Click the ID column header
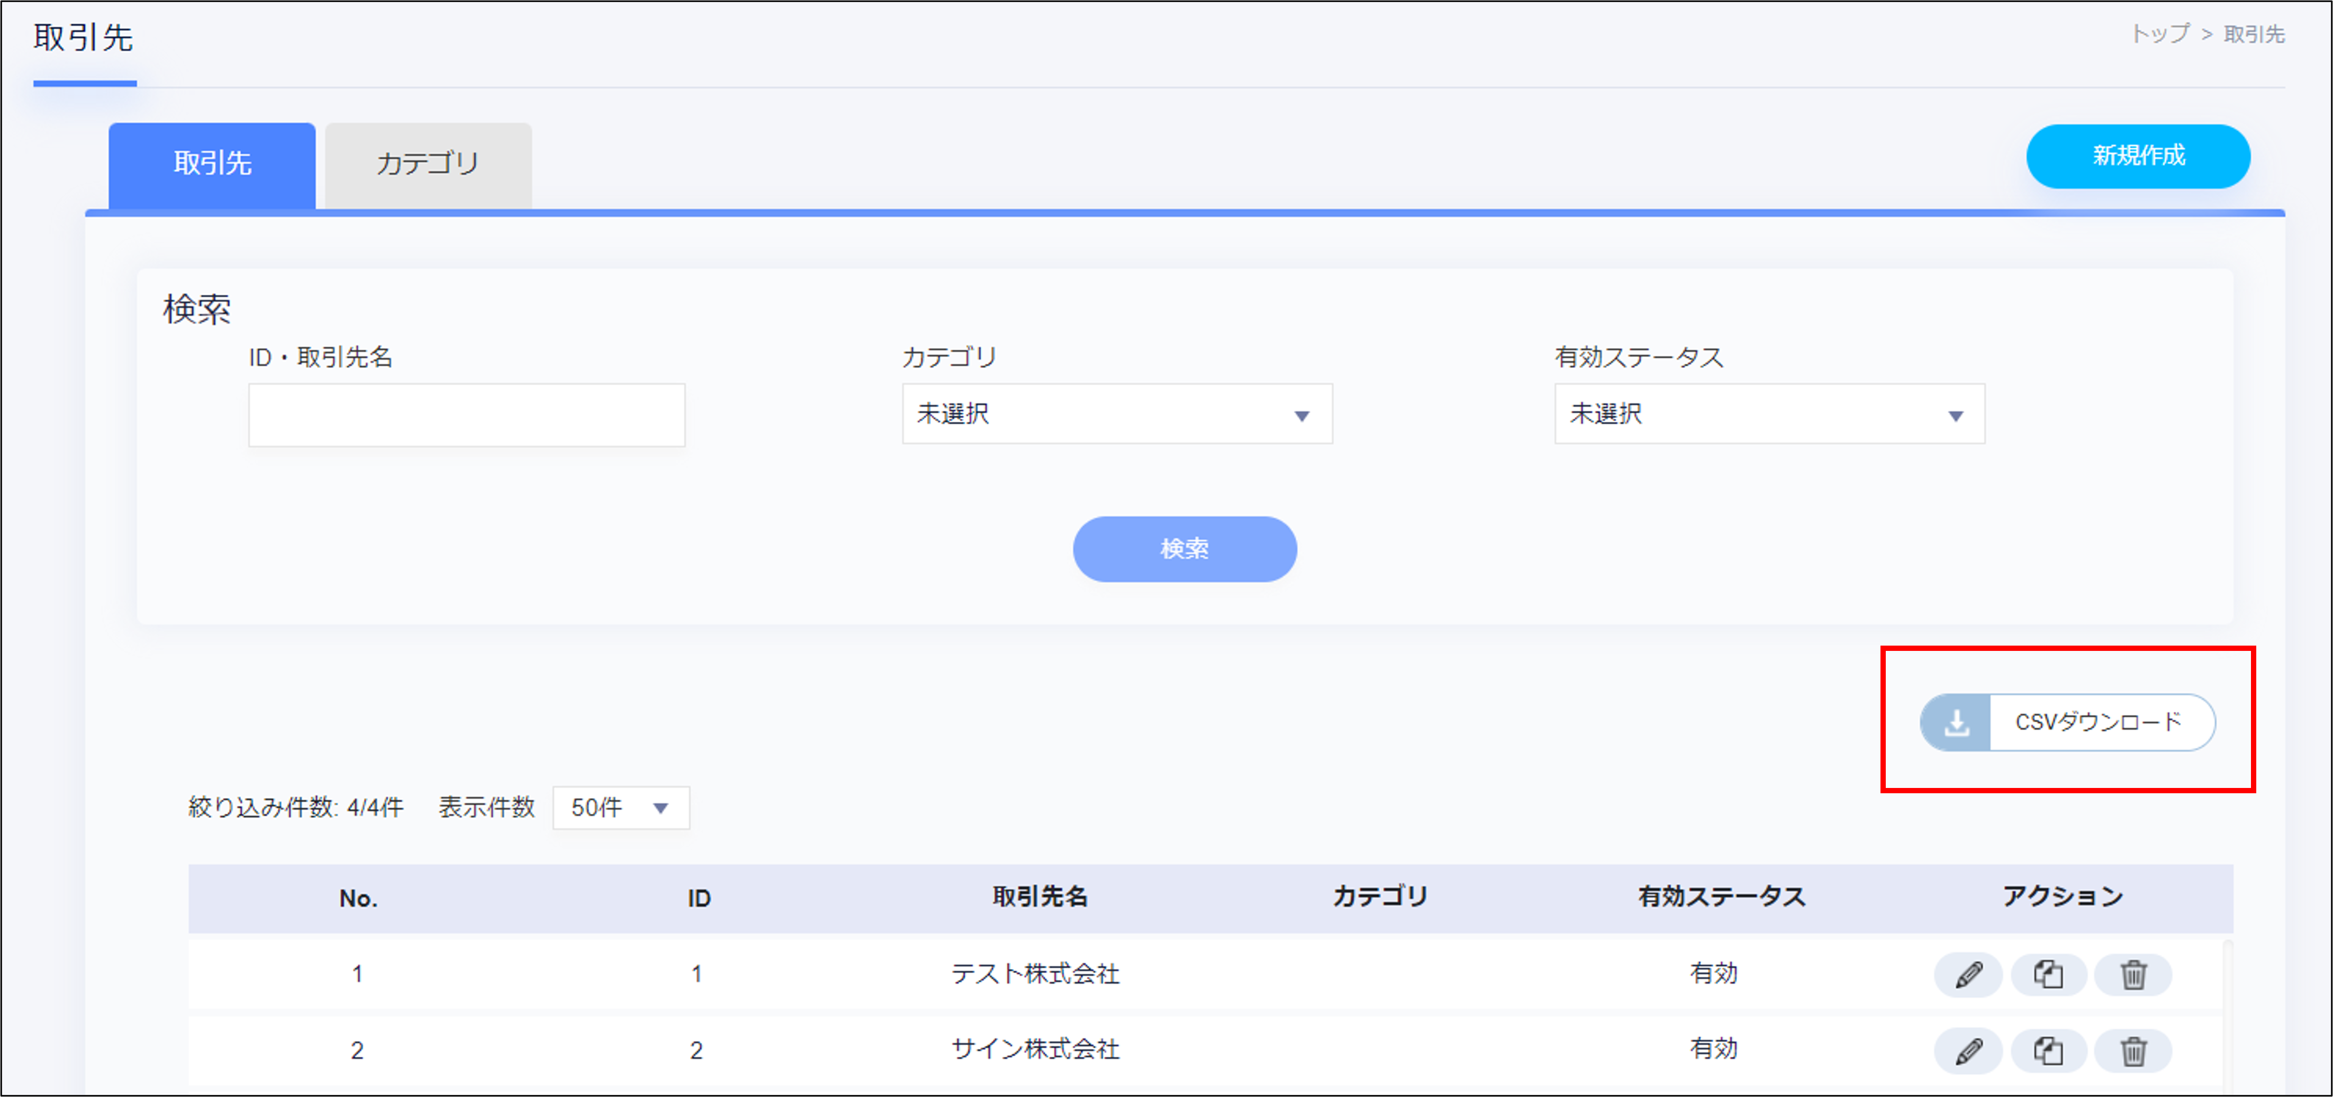The image size is (2333, 1097). click(698, 897)
